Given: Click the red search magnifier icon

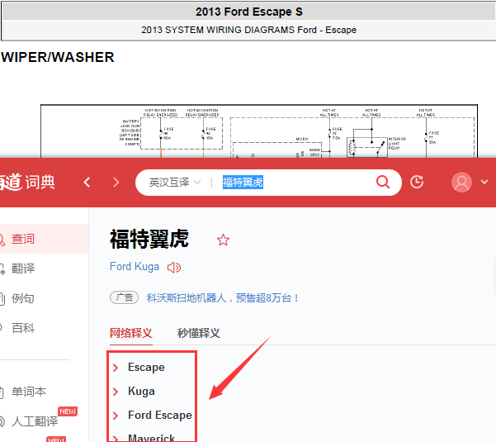Looking at the screenshot, I should pyautogui.click(x=383, y=182).
